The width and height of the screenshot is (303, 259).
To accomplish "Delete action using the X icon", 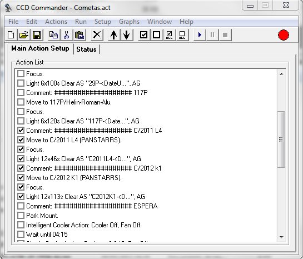I will (x=97, y=35).
